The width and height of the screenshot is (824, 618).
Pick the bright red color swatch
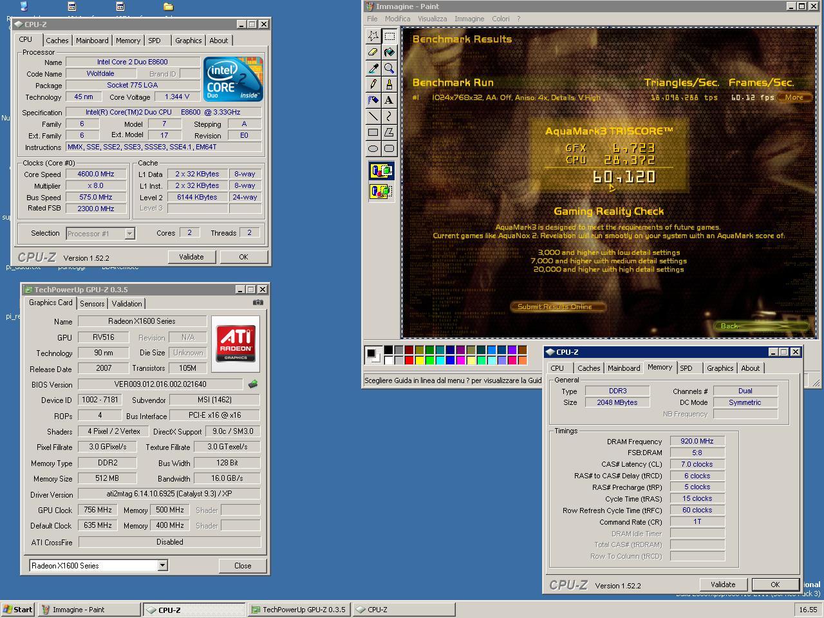pos(409,360)
